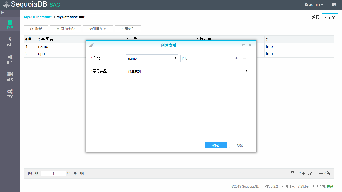Open the name field dropdown
The height and width of the screenshot is (192, 342).
coord(152,58)
